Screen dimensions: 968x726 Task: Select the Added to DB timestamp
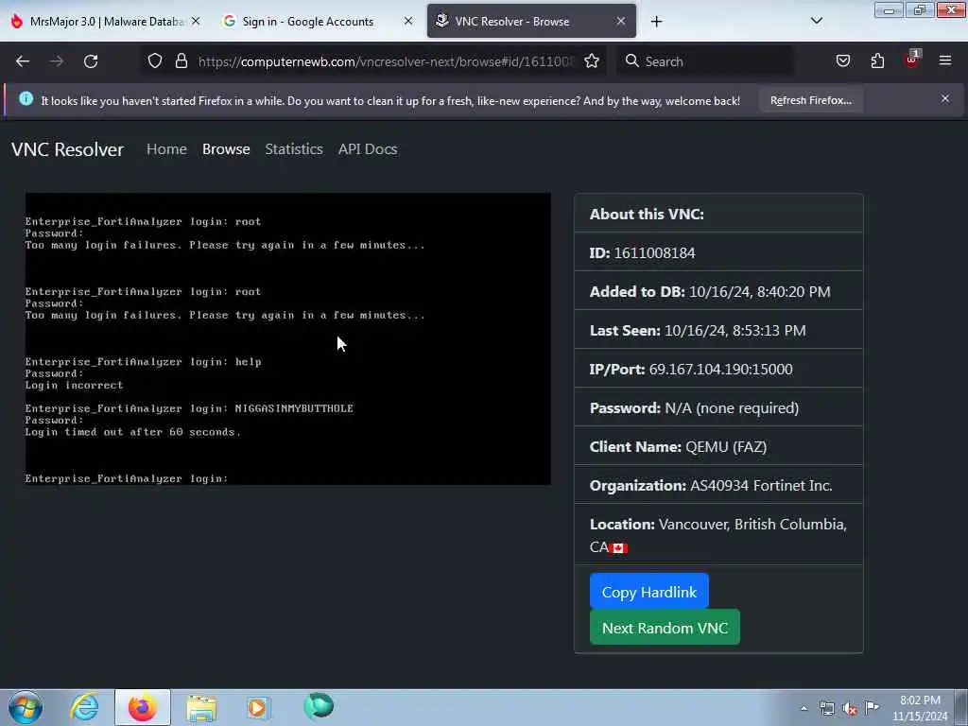coord(759,291)
